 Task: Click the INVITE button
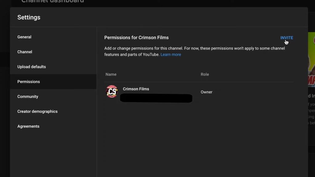point(286,38)
